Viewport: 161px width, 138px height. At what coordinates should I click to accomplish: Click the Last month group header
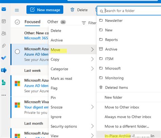34,123
